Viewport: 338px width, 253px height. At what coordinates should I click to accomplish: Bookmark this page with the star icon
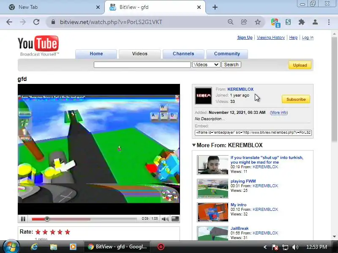pos(258,22)
